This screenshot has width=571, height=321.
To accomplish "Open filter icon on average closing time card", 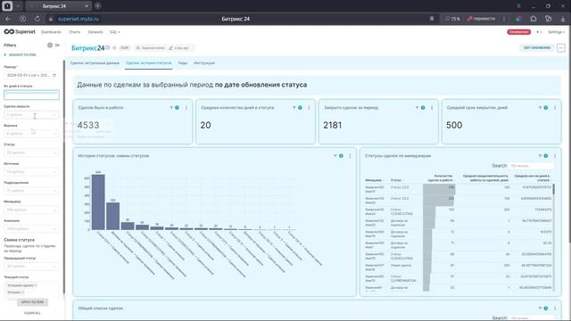I will click(x=540, y=108).
